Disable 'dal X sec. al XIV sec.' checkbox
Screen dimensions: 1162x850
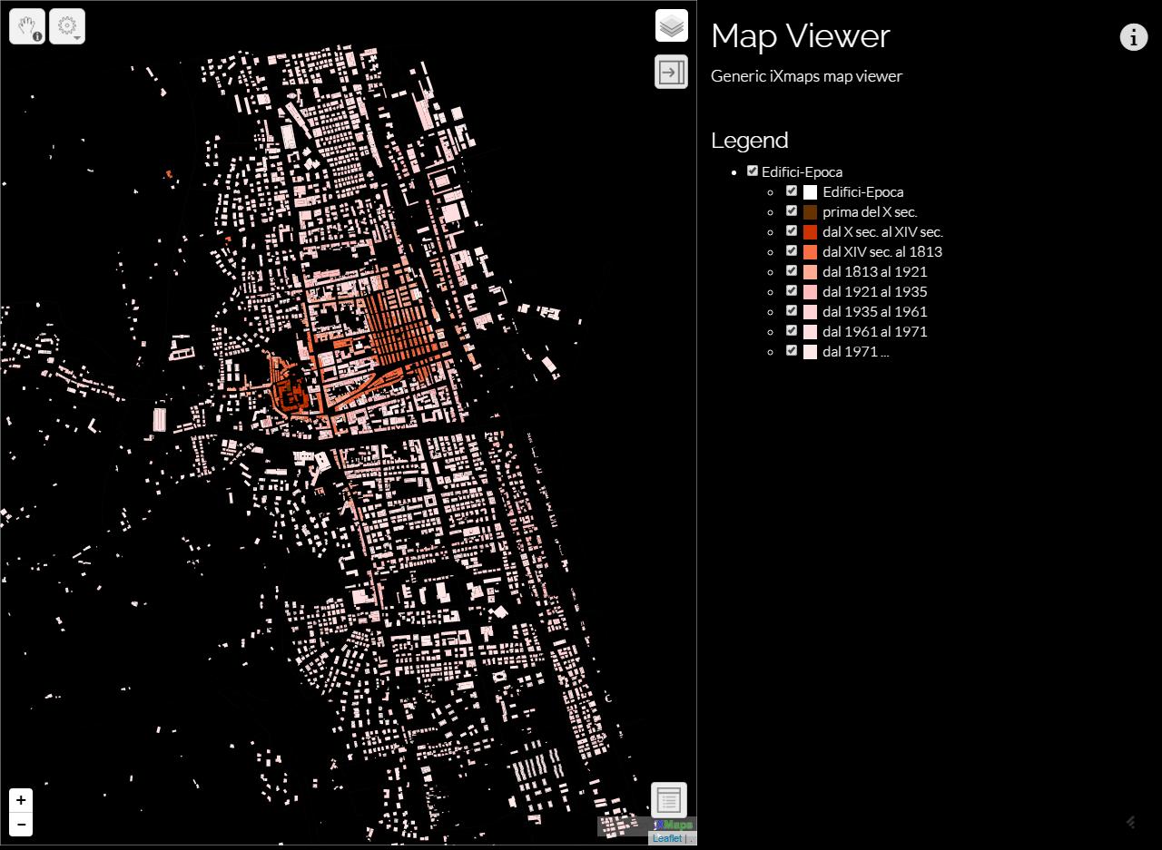pyautogui.click(x=792, y=230)
